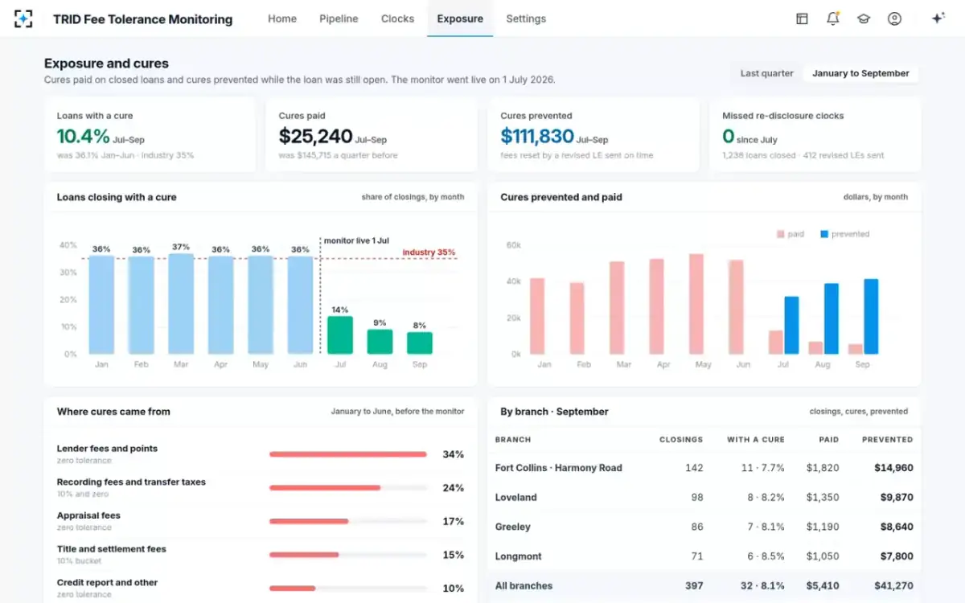Click the 24% recording fees value
Image resolution: width=965 pixels, height=603 pixels.
[453, 488]
